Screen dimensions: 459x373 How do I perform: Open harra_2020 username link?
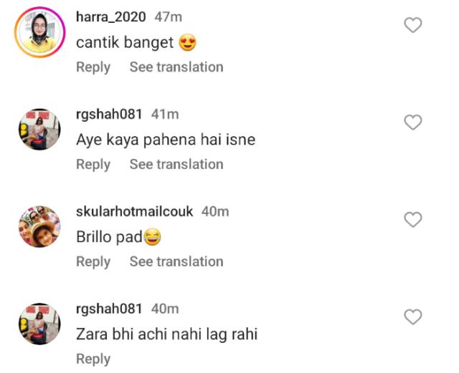pos(111,17)
